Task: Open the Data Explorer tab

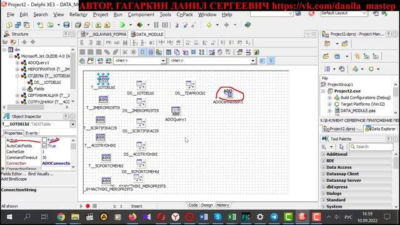Action: pos(381,129)
